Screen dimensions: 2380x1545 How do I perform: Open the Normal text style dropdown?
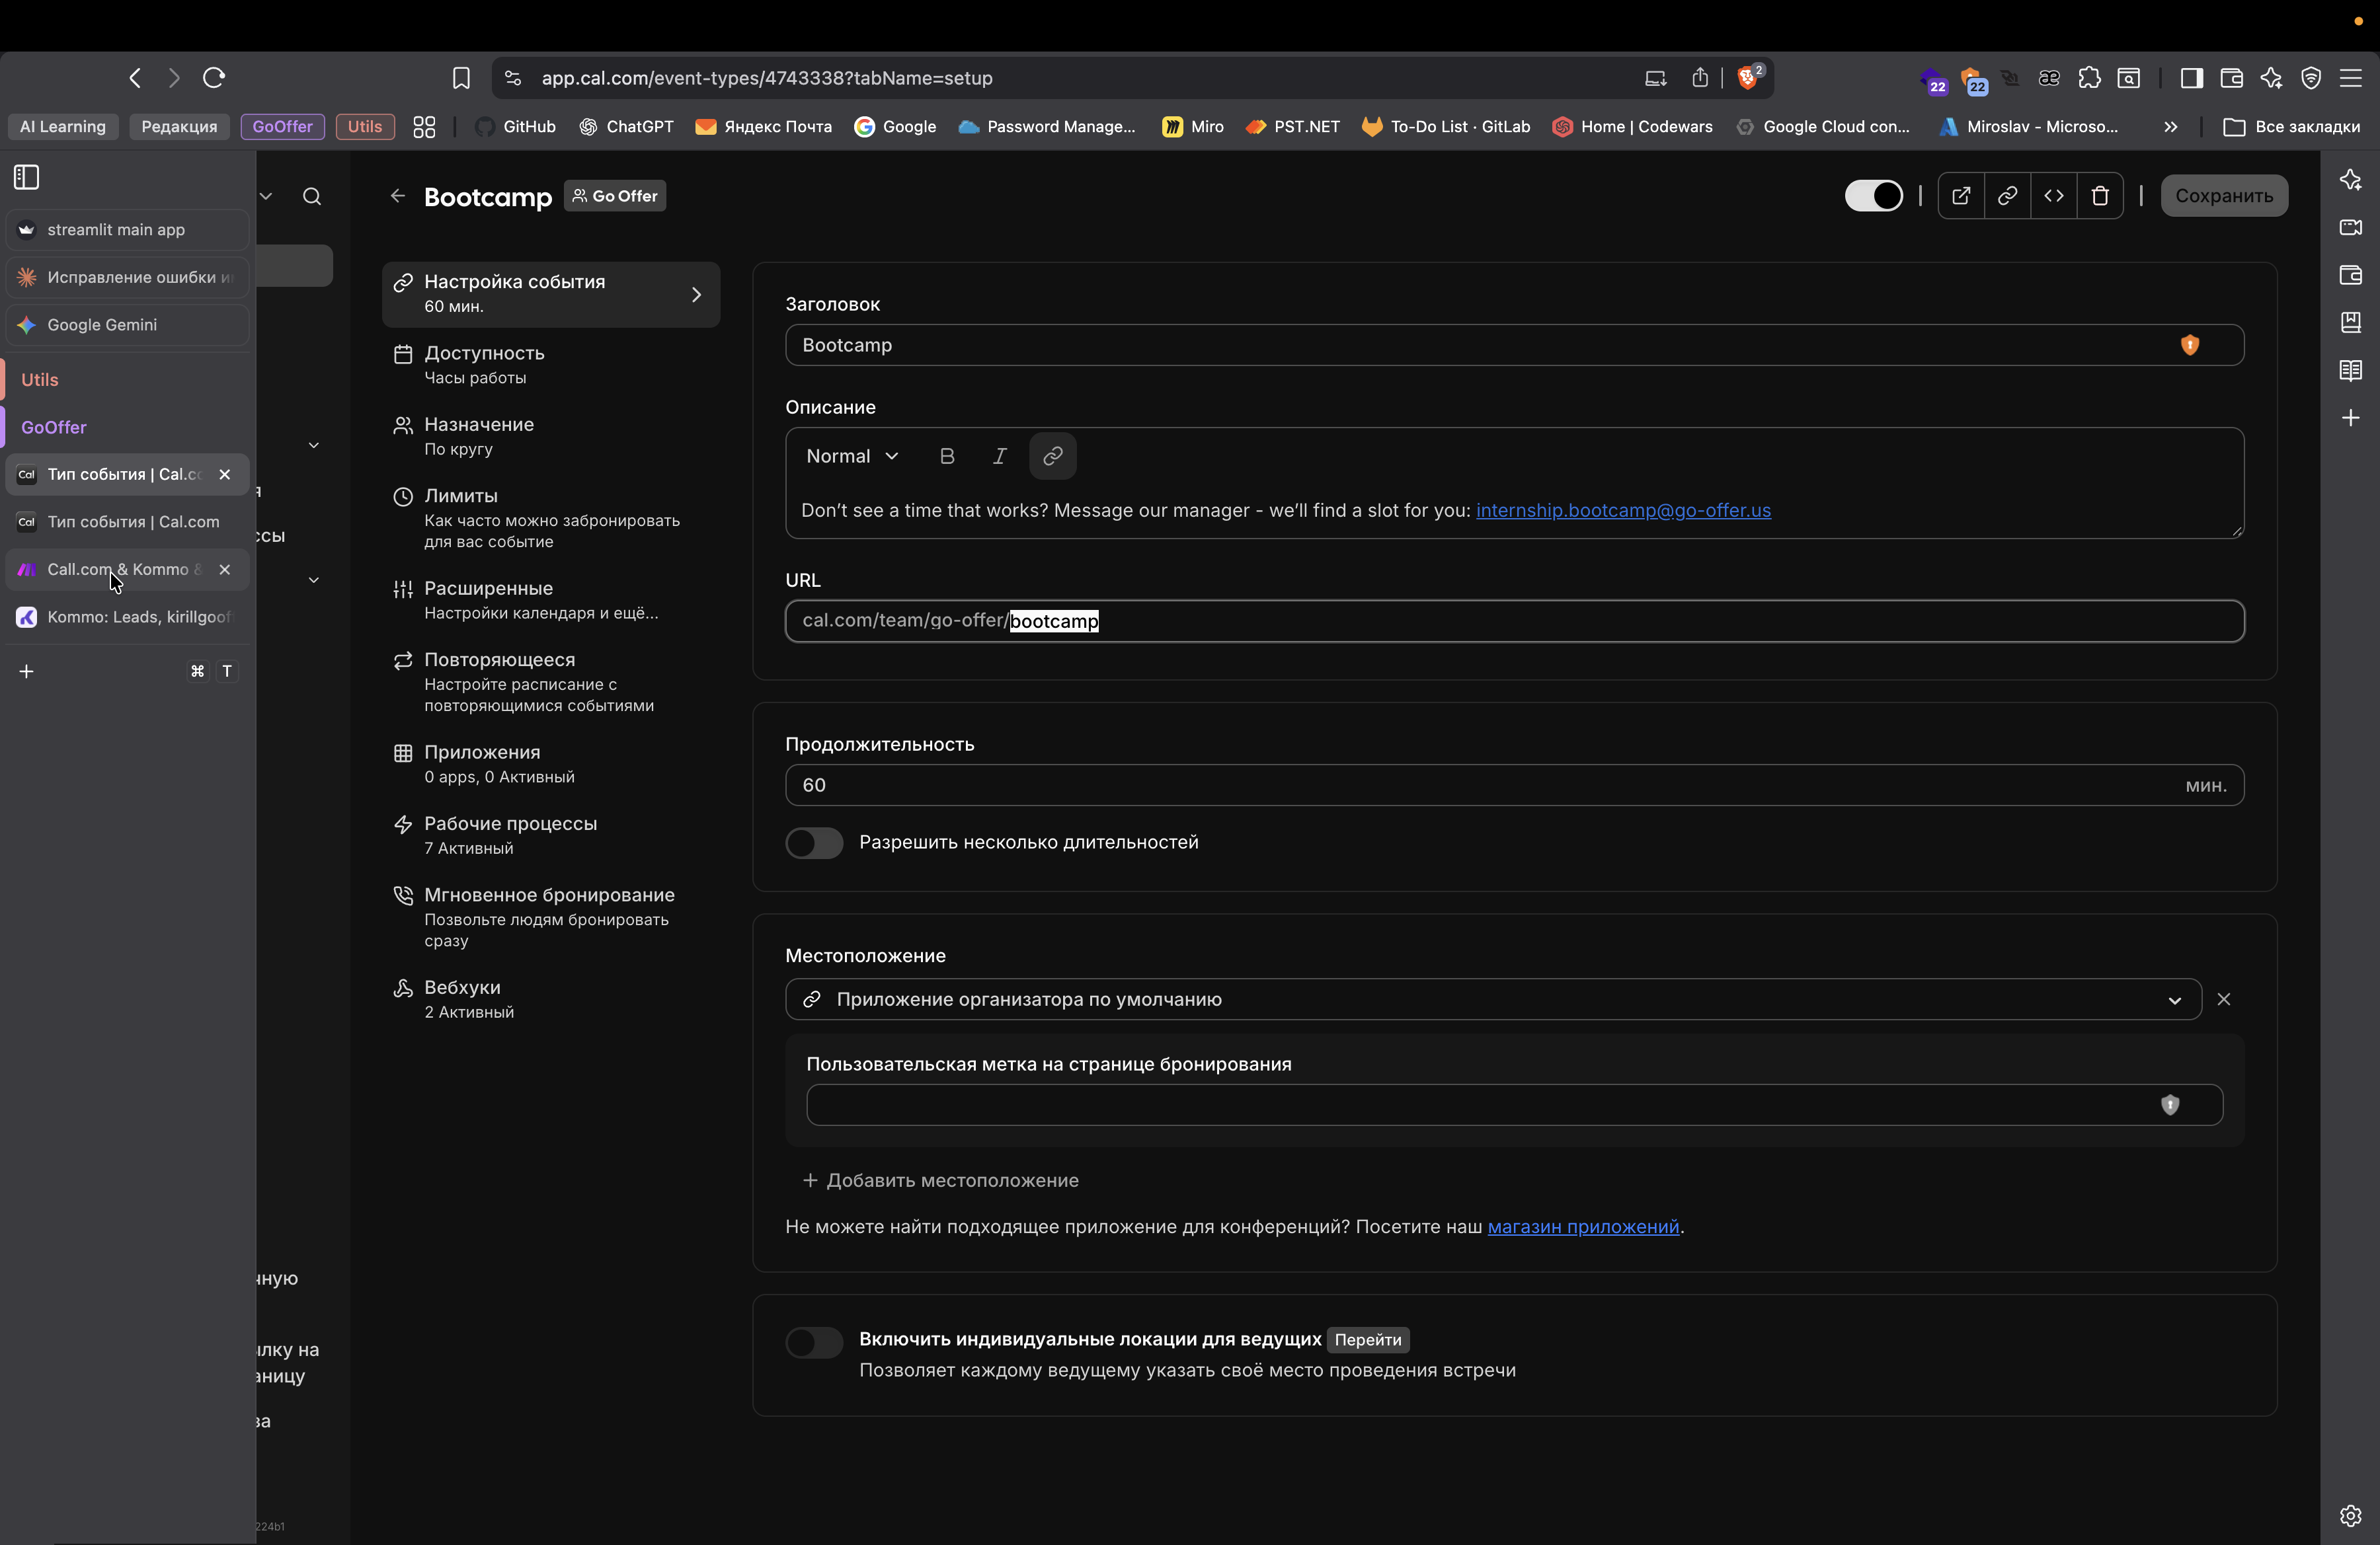pyautogui.click(x=852, y=457)
